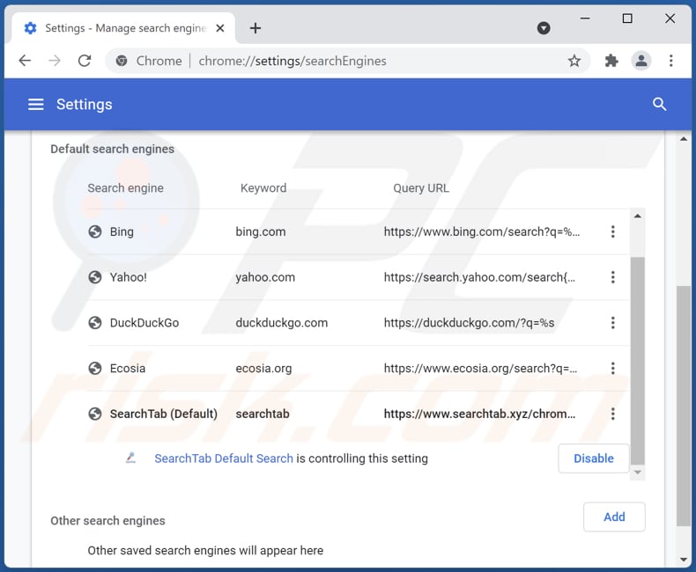The width and height of the screenshot is (696, 572).
Task: Reload the page with the refresh icon
Action: pos(85,61)
